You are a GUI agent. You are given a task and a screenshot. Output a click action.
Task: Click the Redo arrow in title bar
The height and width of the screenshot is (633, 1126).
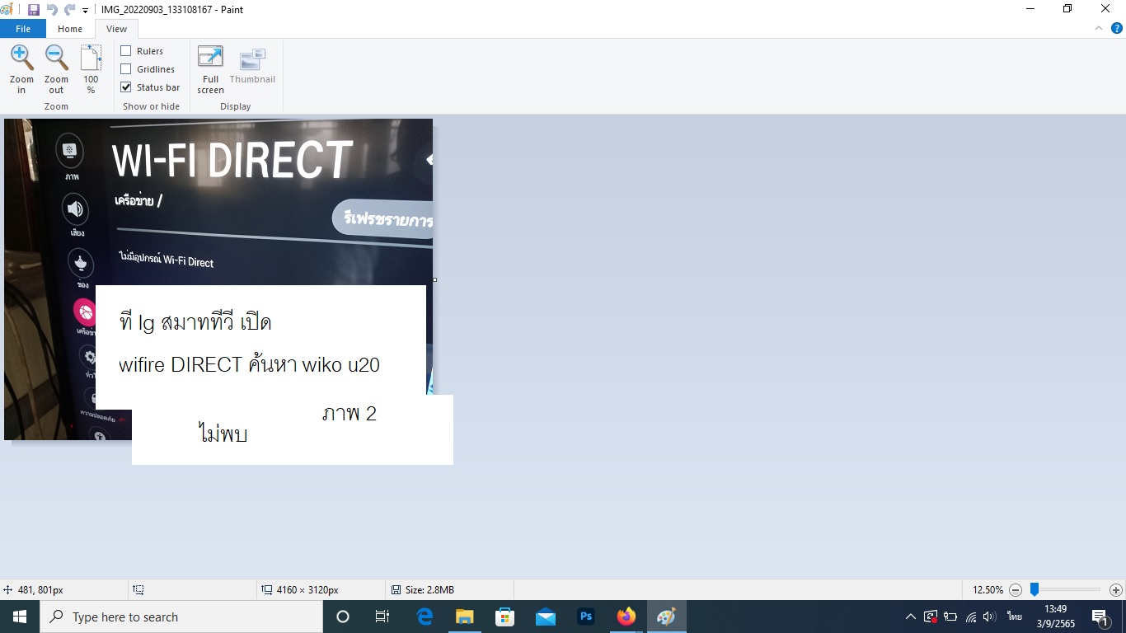pos(69,10)
